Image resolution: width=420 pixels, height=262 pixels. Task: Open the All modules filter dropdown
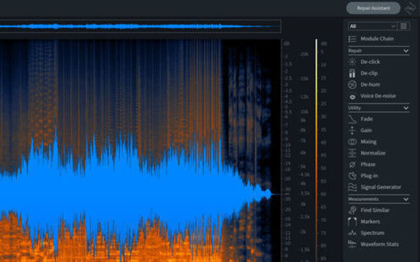(x=373, y=26)
